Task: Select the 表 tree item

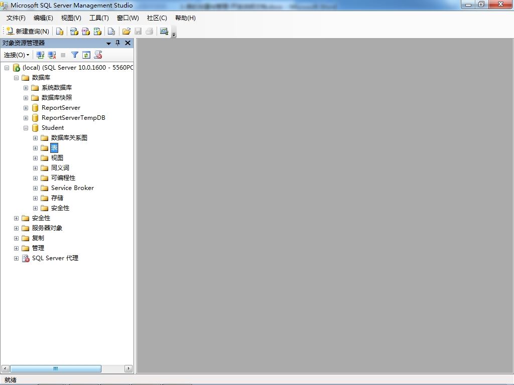Action: click(x=54, y=148)
